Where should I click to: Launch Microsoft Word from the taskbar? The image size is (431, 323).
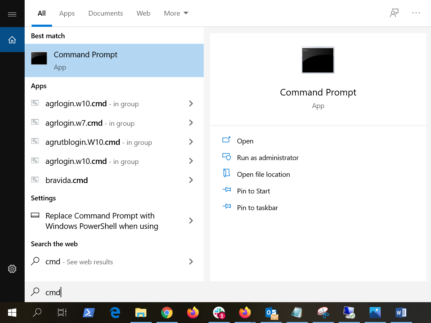pyautogui.click(x=401, y=313)
